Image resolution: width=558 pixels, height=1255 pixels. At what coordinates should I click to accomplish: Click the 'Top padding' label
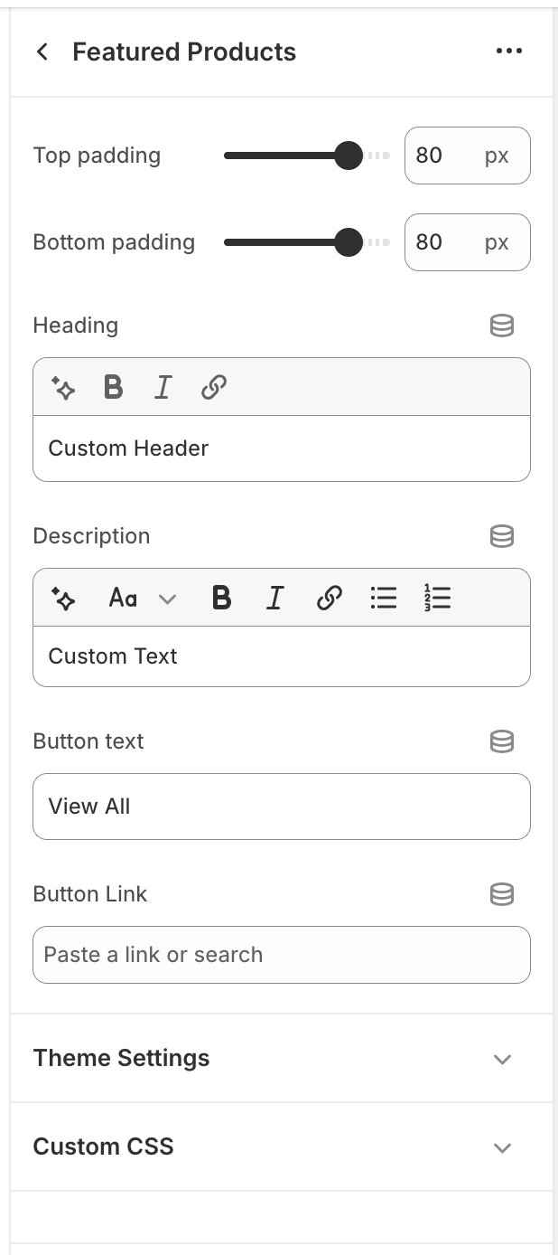pos(97,156)
